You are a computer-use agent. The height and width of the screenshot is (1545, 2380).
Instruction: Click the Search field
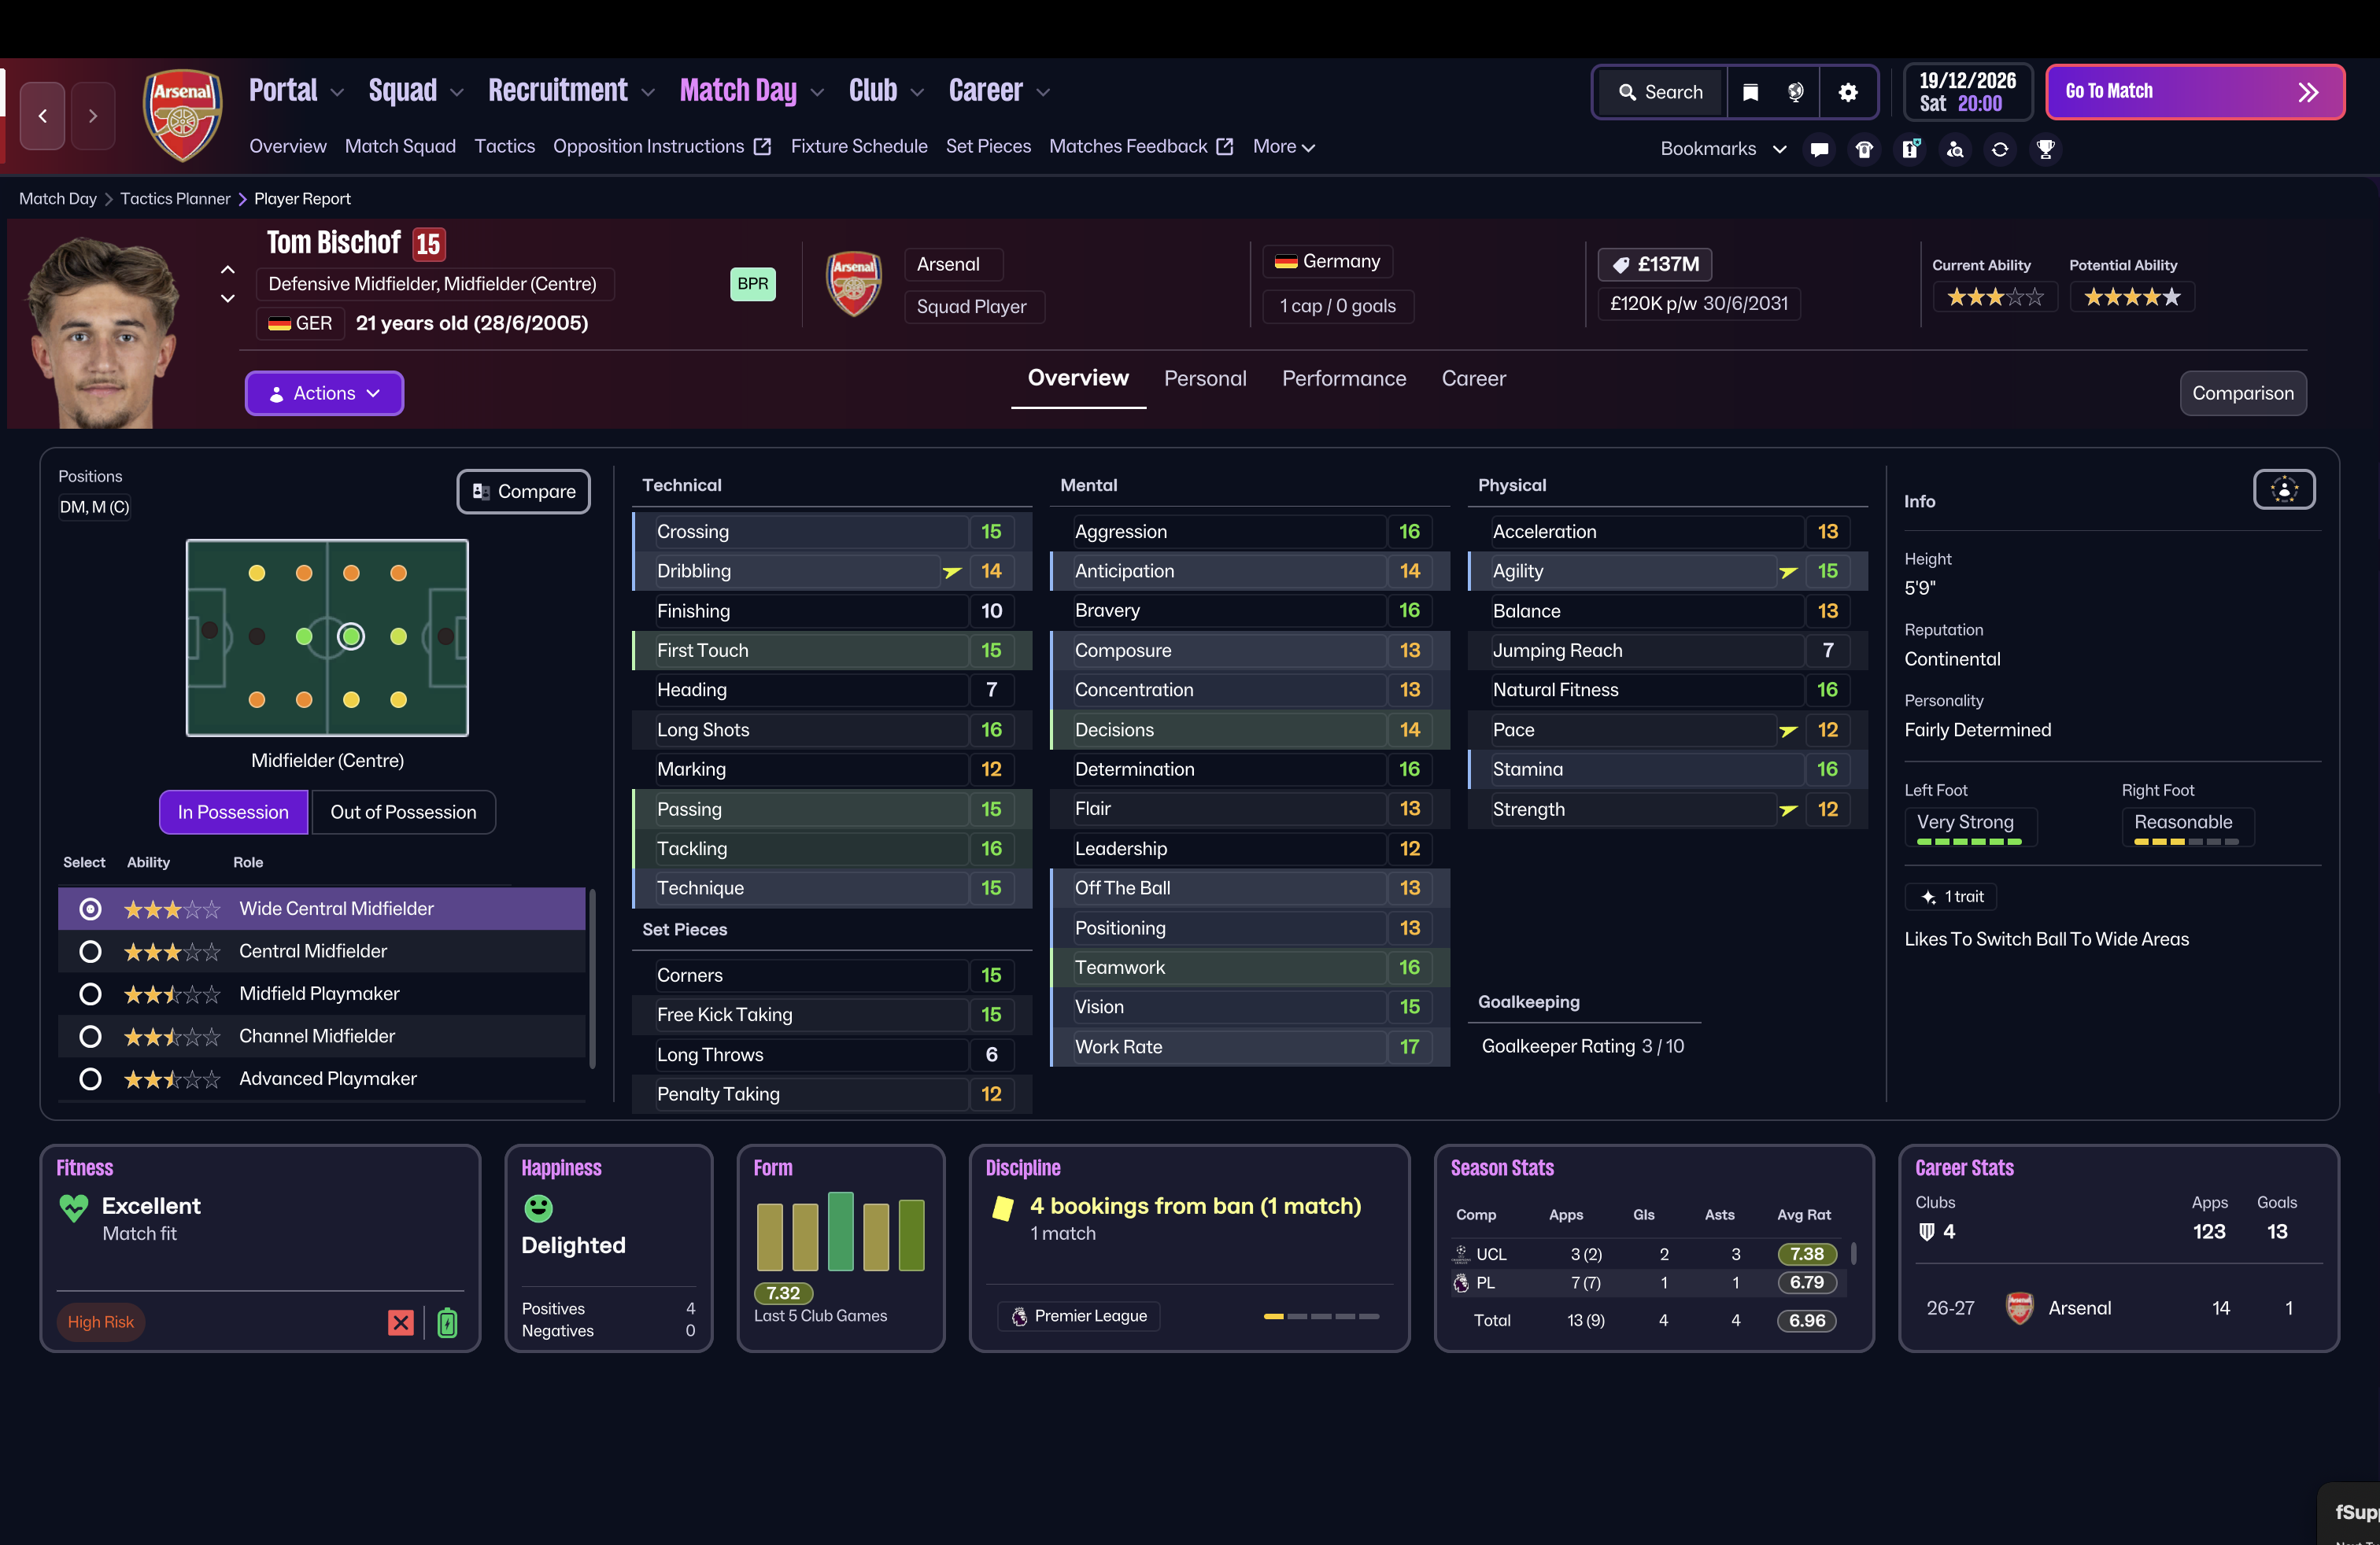(1660, 92)
